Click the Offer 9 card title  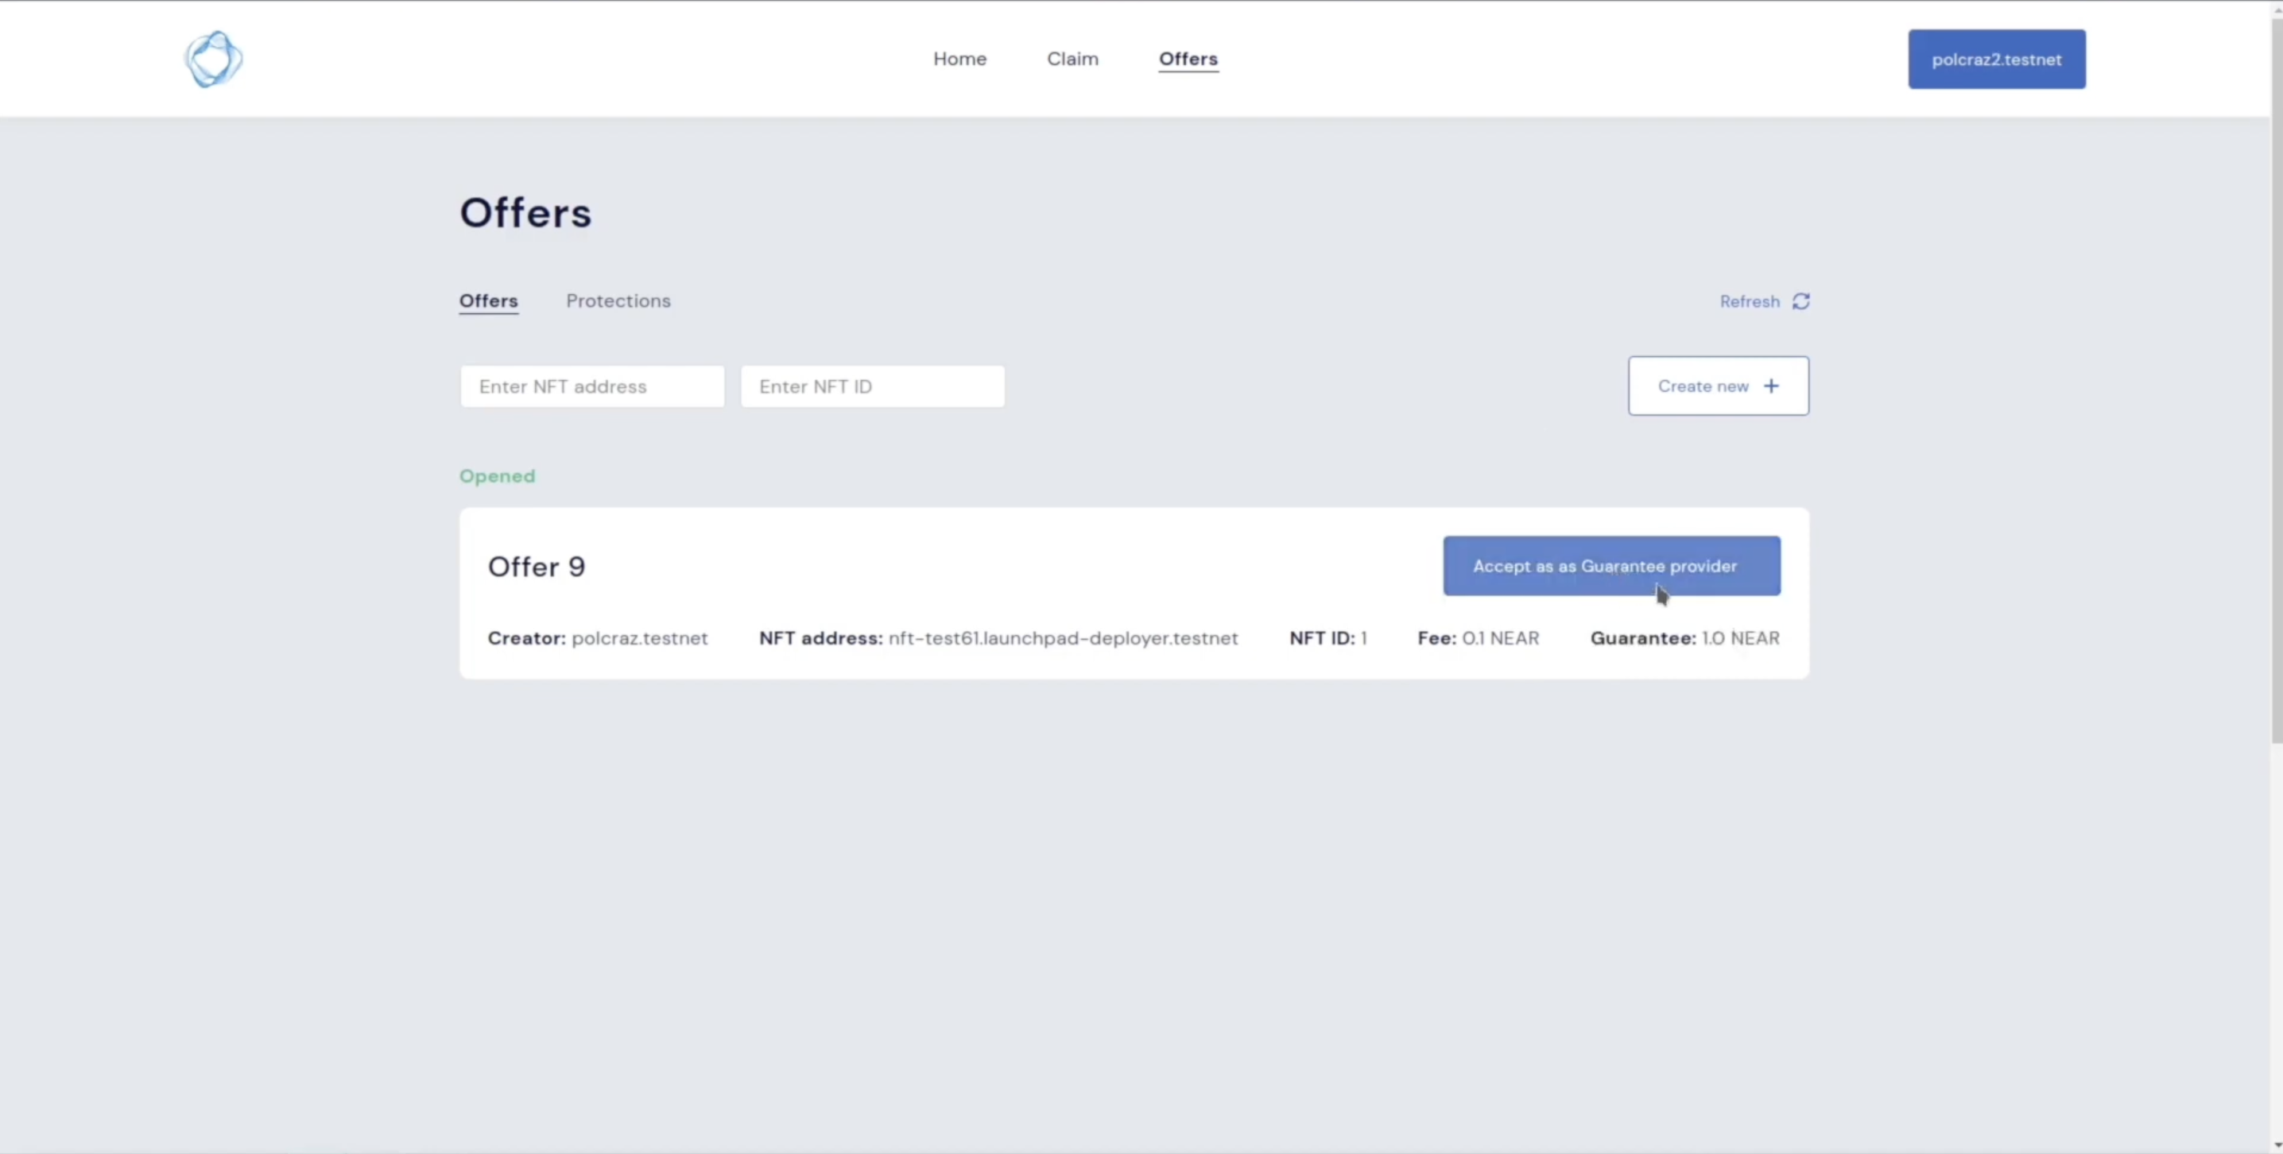537,567
